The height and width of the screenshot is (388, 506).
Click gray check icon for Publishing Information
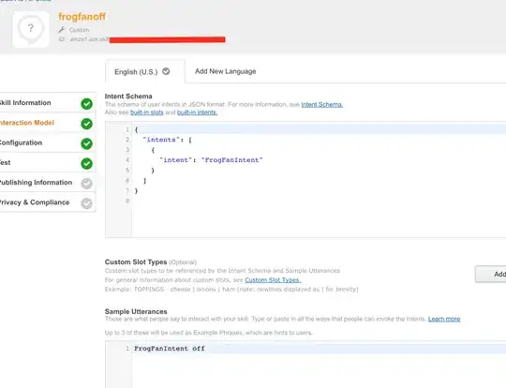click(86, 184)
